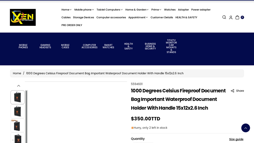Screen dimensions: 254x143
Task: Click the Home breadcrumb link
Action: pyautogui.click(x=17, y=73)
